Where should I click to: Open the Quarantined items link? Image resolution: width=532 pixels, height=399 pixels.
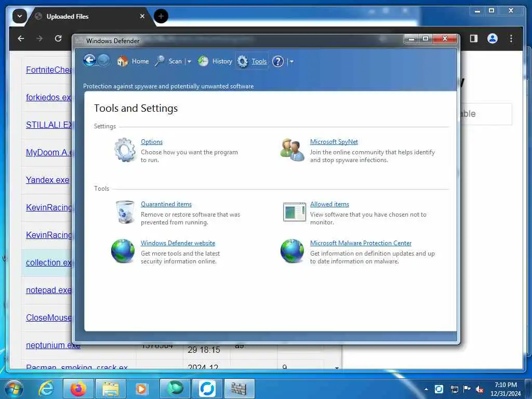[x=166, y=204]
